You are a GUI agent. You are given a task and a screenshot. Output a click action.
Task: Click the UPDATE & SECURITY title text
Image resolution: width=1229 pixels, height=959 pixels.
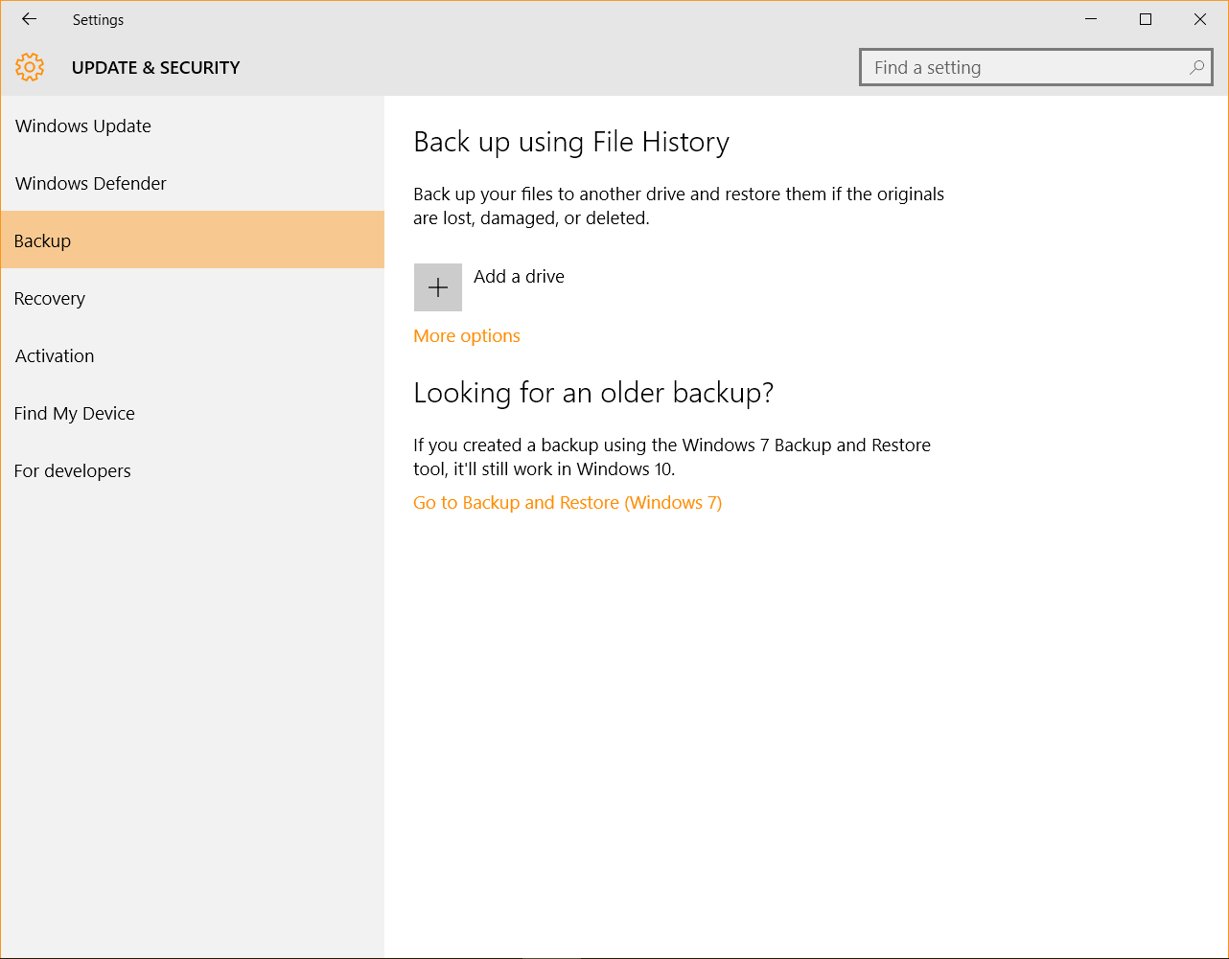click(x=156, y=68)
